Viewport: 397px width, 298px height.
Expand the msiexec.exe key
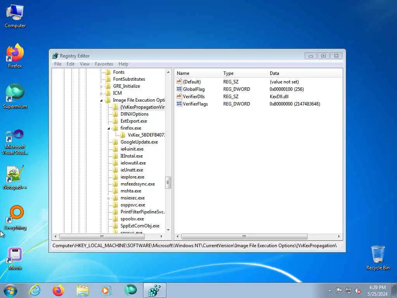tap(109, 198)
